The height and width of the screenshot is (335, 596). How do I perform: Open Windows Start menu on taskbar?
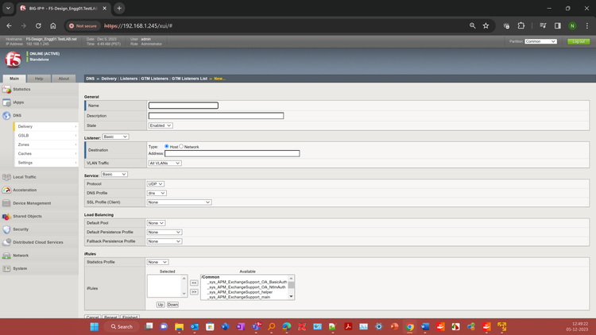[94, 326]
